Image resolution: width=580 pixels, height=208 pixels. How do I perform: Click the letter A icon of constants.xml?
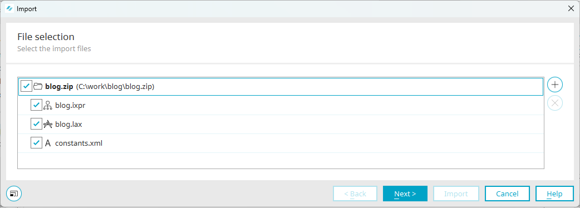(48, 143)
